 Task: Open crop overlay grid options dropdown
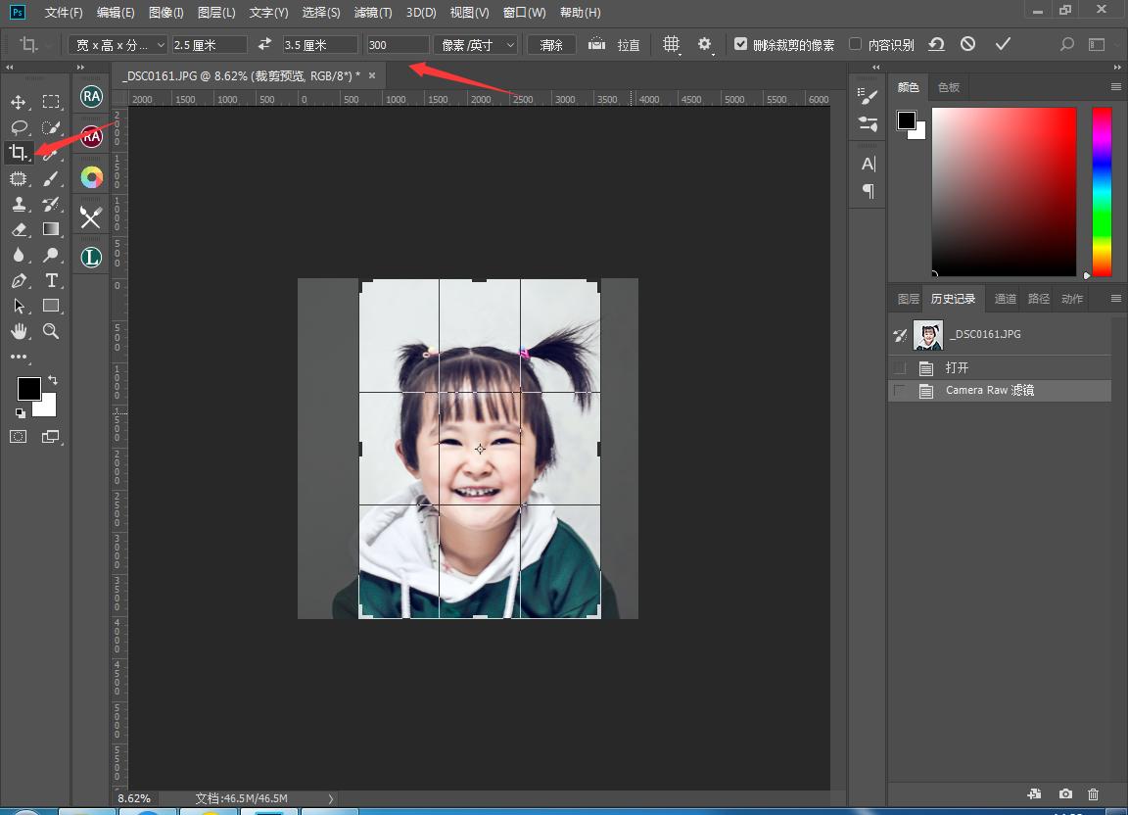[672, 45]
